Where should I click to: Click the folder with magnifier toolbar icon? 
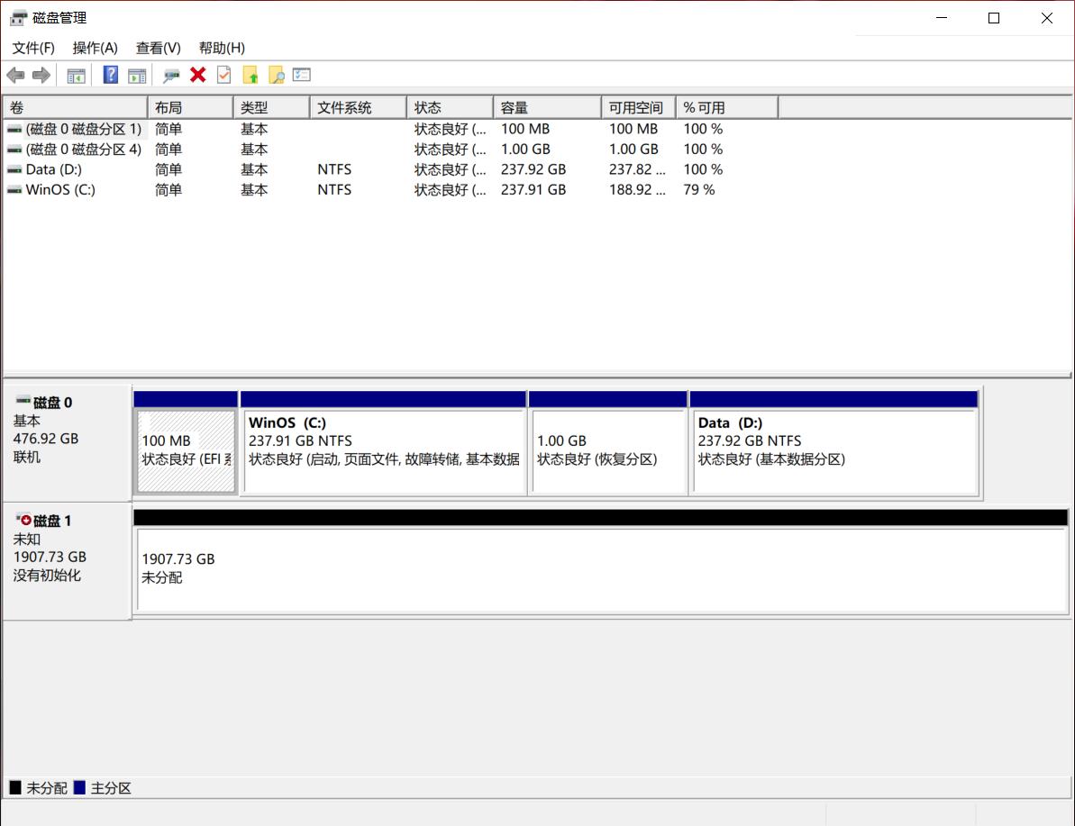click(x=276, y=75)
